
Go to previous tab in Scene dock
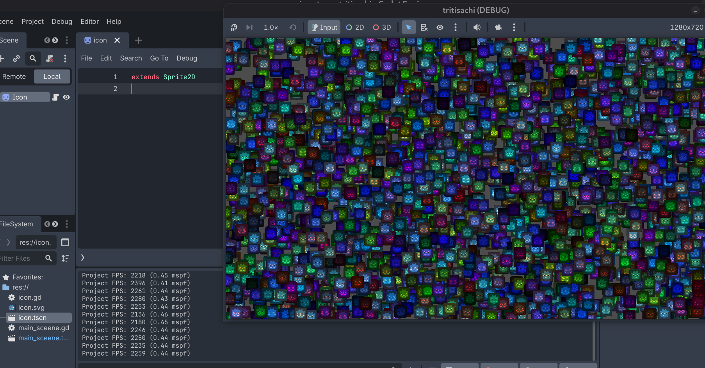click(x=47, y=40)
